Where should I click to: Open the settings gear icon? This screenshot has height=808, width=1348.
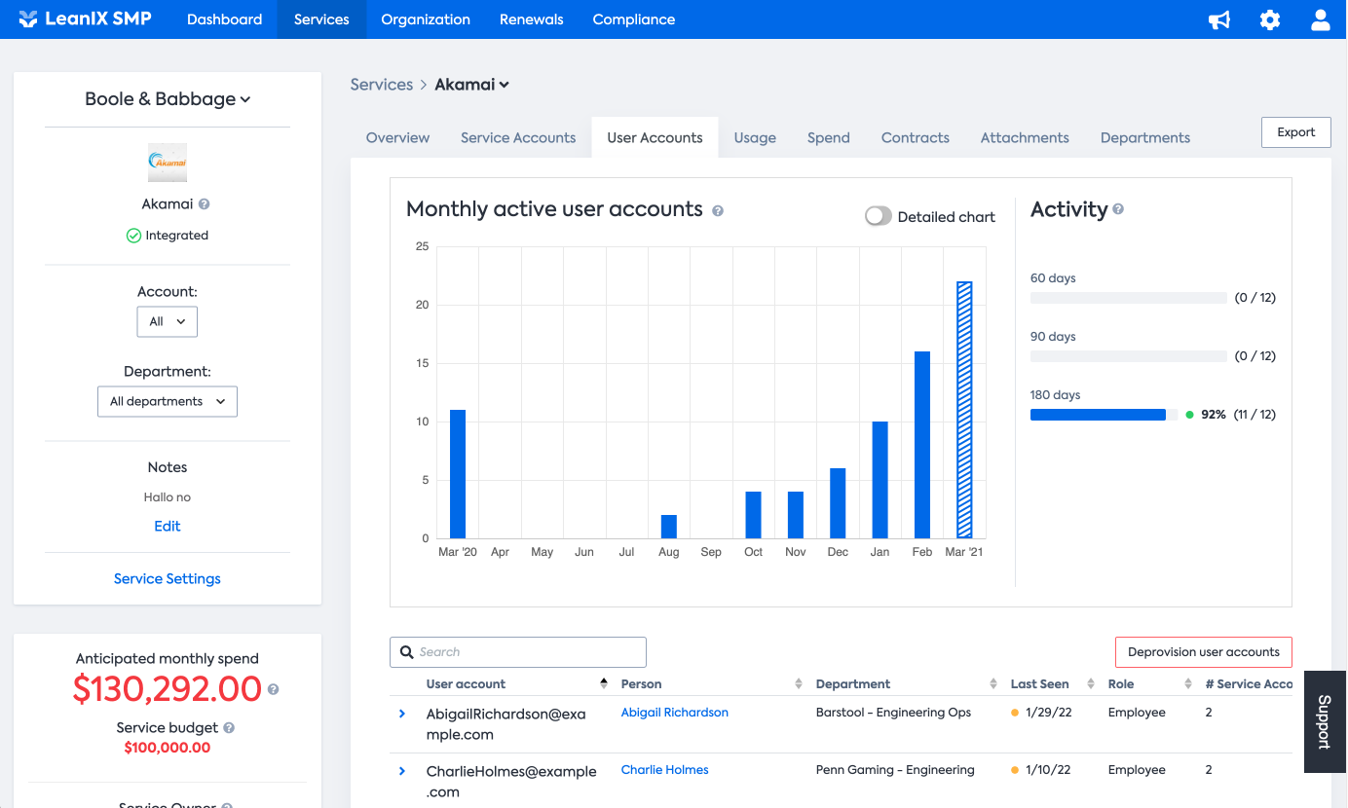[x=1270, y=19]
